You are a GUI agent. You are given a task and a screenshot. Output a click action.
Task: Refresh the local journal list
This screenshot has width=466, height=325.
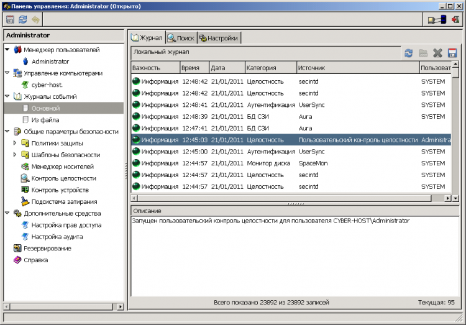[x=409, y=53]
